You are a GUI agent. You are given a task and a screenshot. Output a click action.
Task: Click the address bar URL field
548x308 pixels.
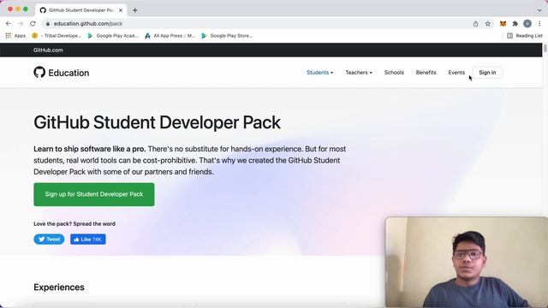pyautogui.click(x=259, y=24)
